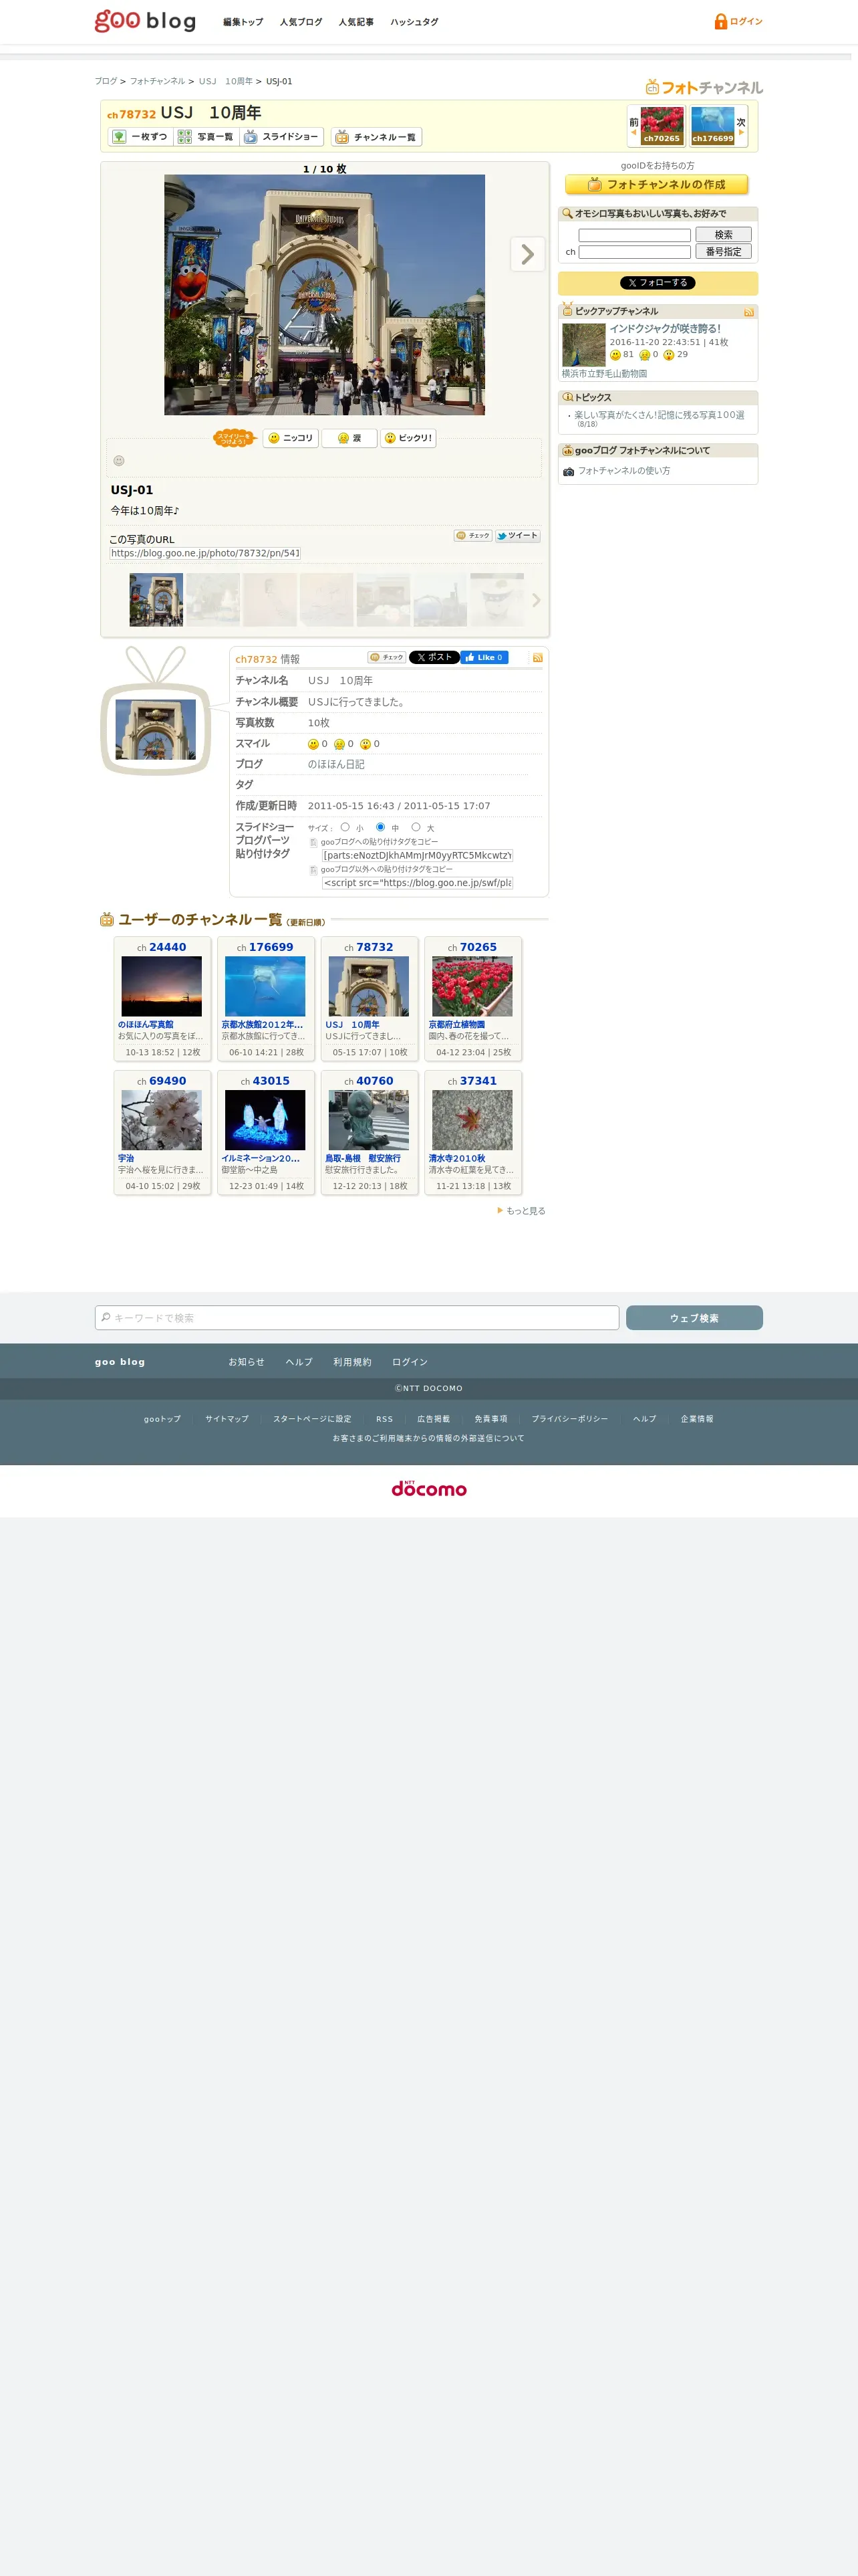
Task: Open ハッシュタグ menu item
Action: [414, 22]
